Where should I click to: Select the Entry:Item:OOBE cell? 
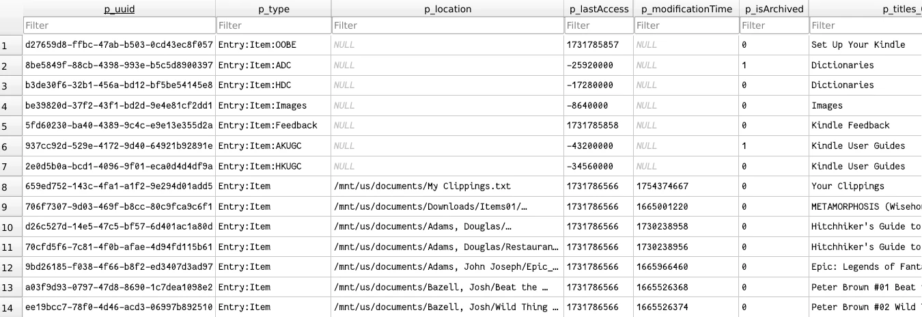(273, 45)
